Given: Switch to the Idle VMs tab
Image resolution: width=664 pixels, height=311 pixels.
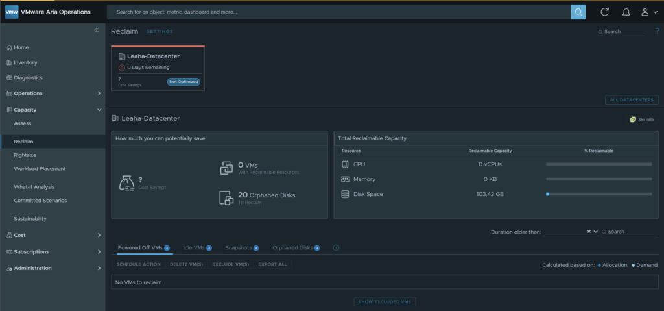Looking at the screenshot, I should point(194,248).
